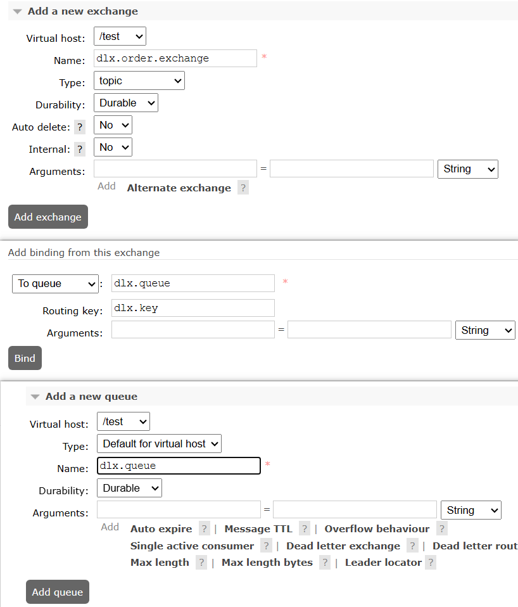Viewport: 518px width, 607px height.
Task: Open queue Type dropdown Default for virtual host
Action: click(x=159, y=444)
